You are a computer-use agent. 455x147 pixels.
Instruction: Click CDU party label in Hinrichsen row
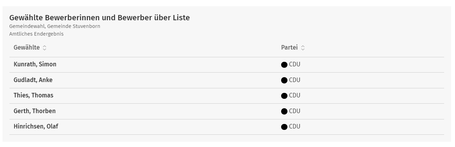(x=295, y=126)
